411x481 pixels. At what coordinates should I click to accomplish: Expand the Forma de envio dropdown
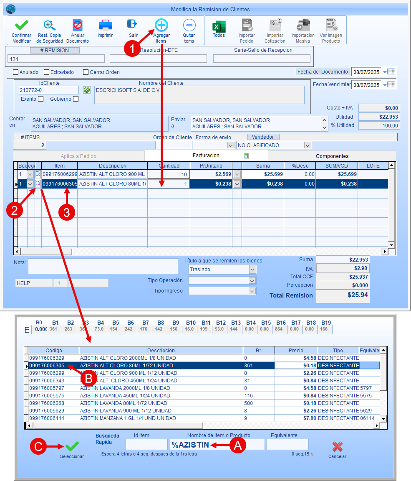pyautogui.click(x=231, y=145)
